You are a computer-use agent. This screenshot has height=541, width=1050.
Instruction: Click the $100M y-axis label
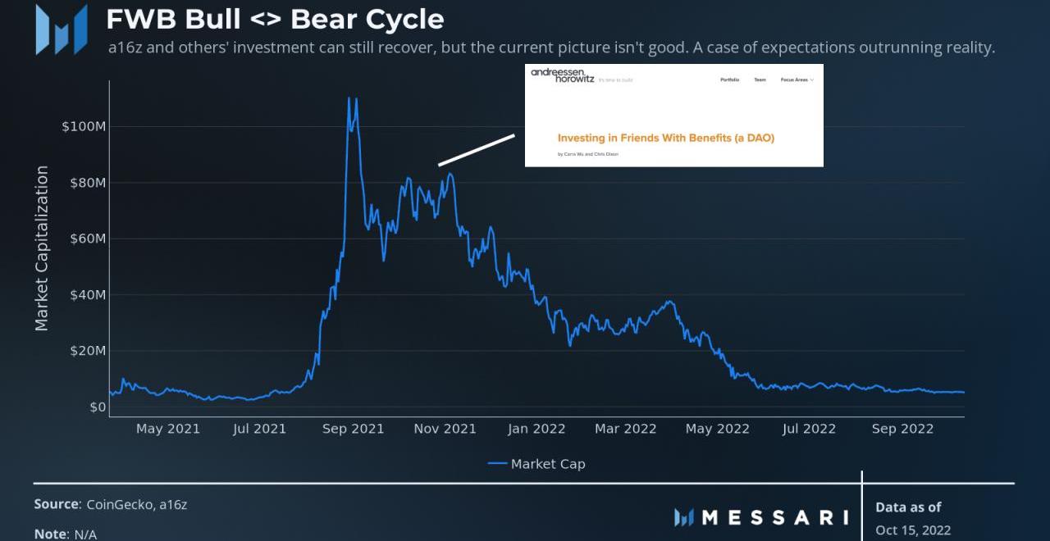(x=83, y=126)
